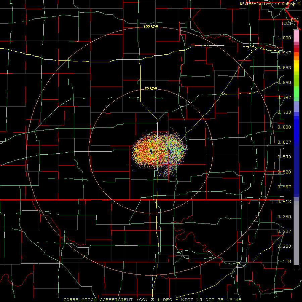This screenshot has width=302, height=302.
Task: Click the gray low-value segment of the color bar
Action: (x=296, y=233)
